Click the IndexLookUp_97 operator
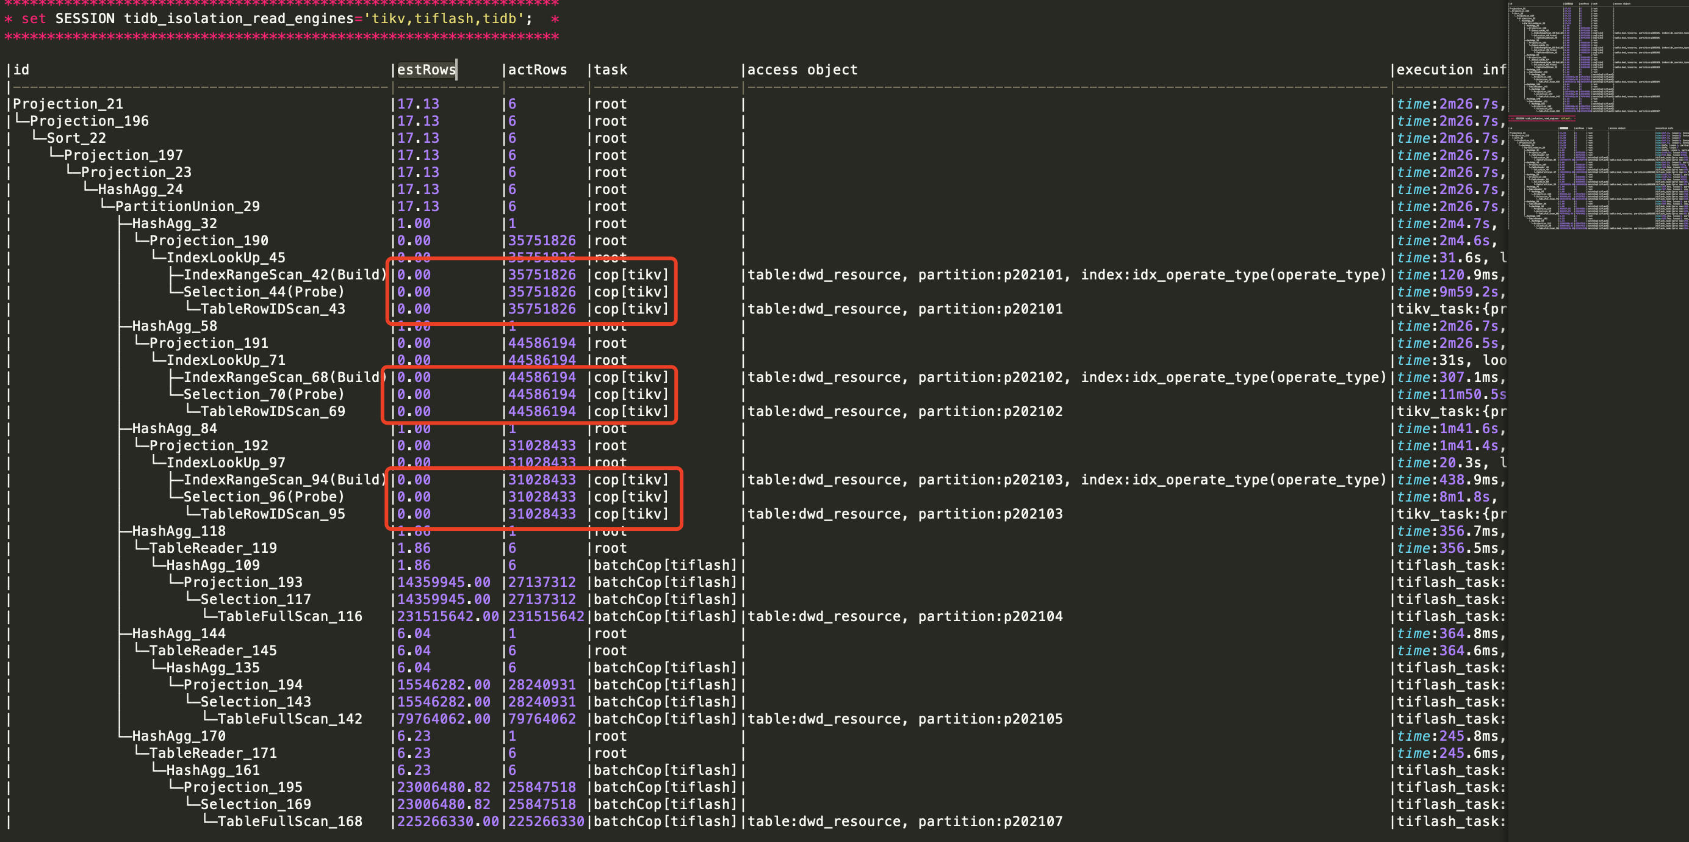 point(226,462)
